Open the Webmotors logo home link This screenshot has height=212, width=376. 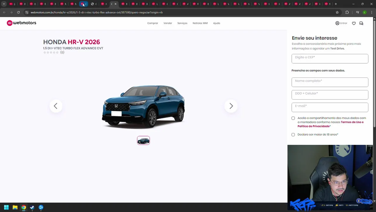pos(21,23)
